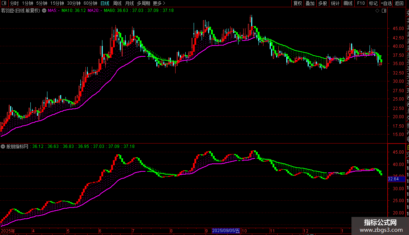Viewport: 409px width, 235px height.
Task: Click month 11 on the date axis
Action: 272,231
